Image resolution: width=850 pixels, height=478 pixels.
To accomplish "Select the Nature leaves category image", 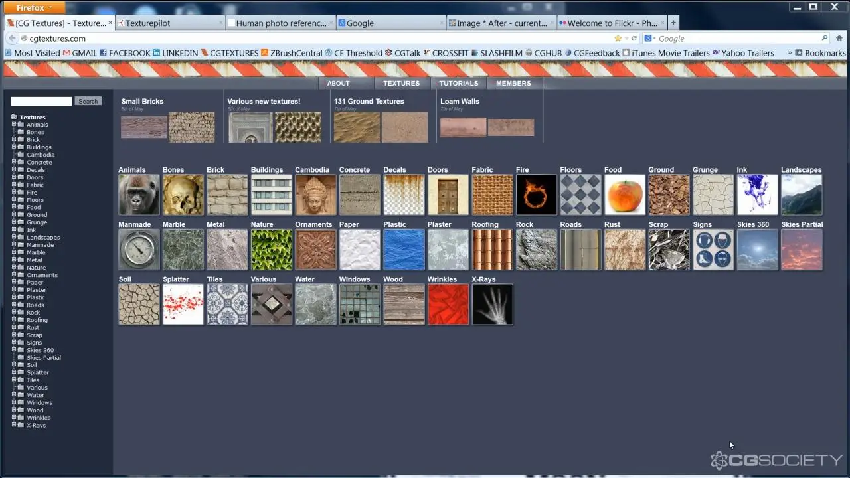I will [x=272, y=250].
